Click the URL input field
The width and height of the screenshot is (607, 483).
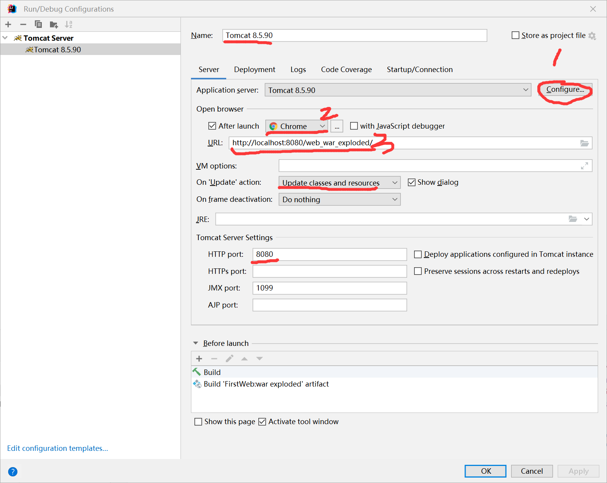coord(411,143)
